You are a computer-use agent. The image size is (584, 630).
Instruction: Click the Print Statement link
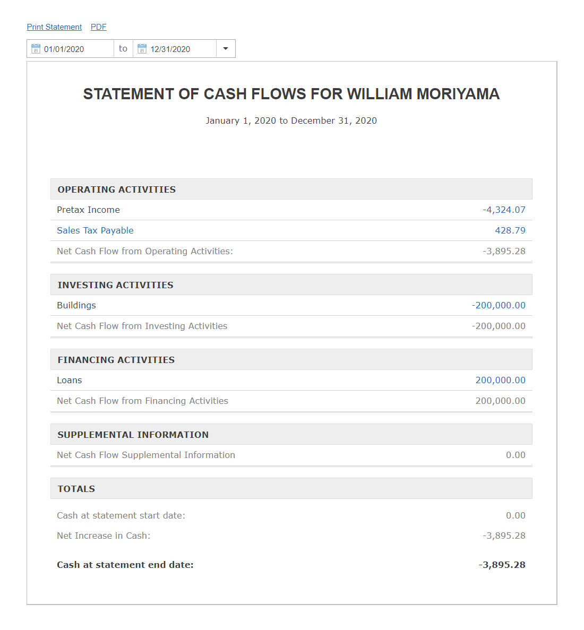coord(54,27)
